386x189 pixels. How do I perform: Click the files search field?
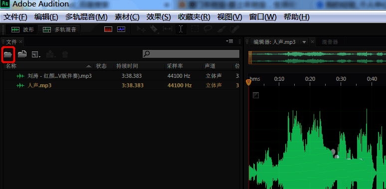pos(191,54)
